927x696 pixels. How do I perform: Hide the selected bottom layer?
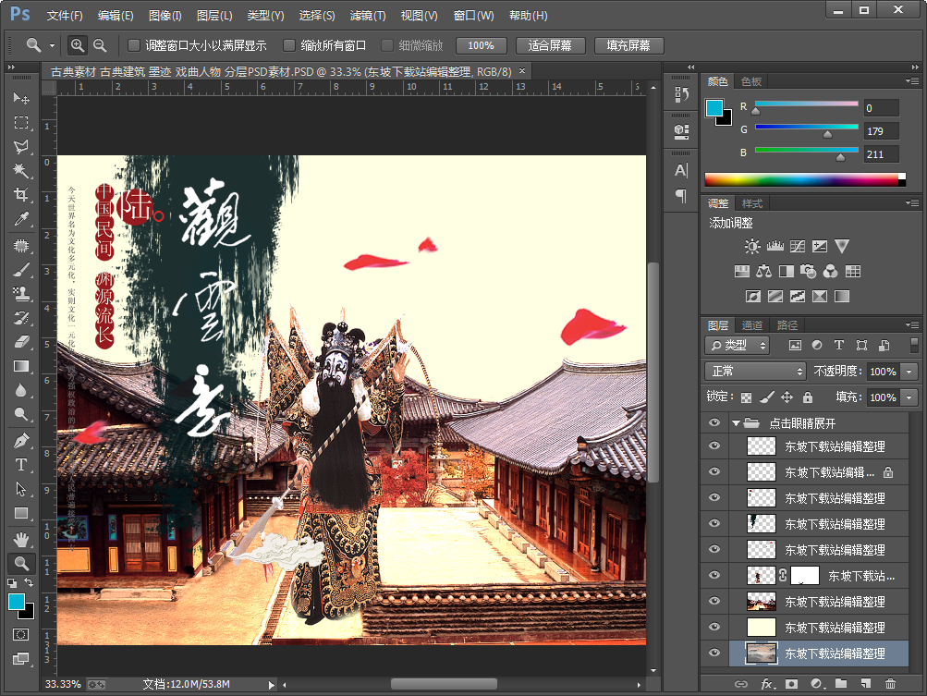pyautogui.click(x=714, y=653)
